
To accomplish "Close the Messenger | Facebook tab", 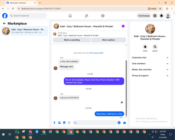I will [35, 3].
